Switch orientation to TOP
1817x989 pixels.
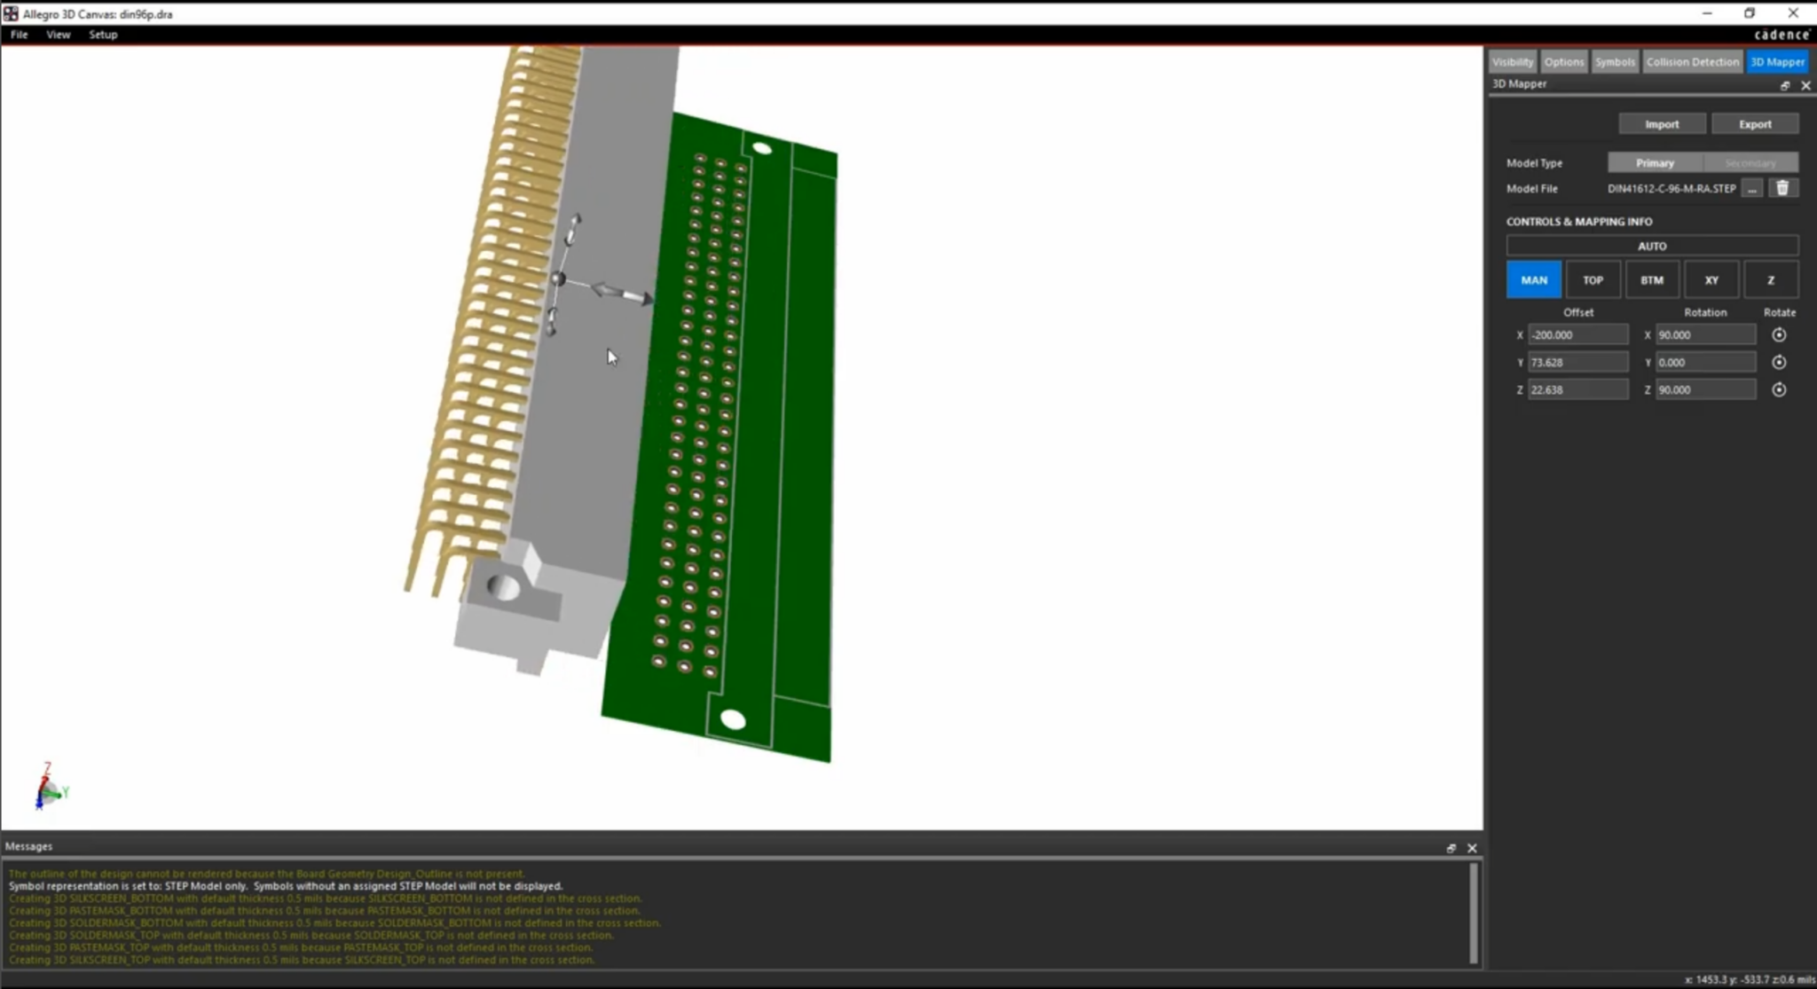(x=1593, y=279)
